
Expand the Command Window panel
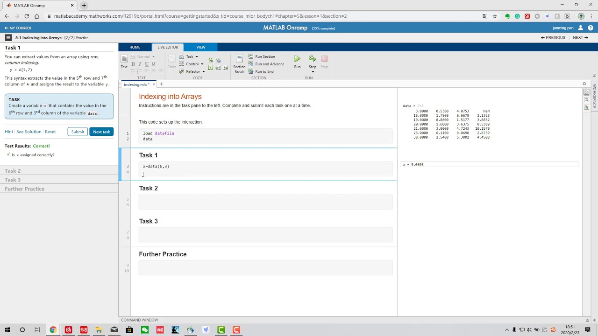click(587, 320)
